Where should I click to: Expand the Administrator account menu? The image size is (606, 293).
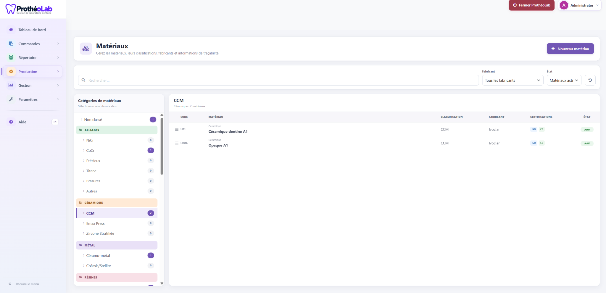coord(580,5)
